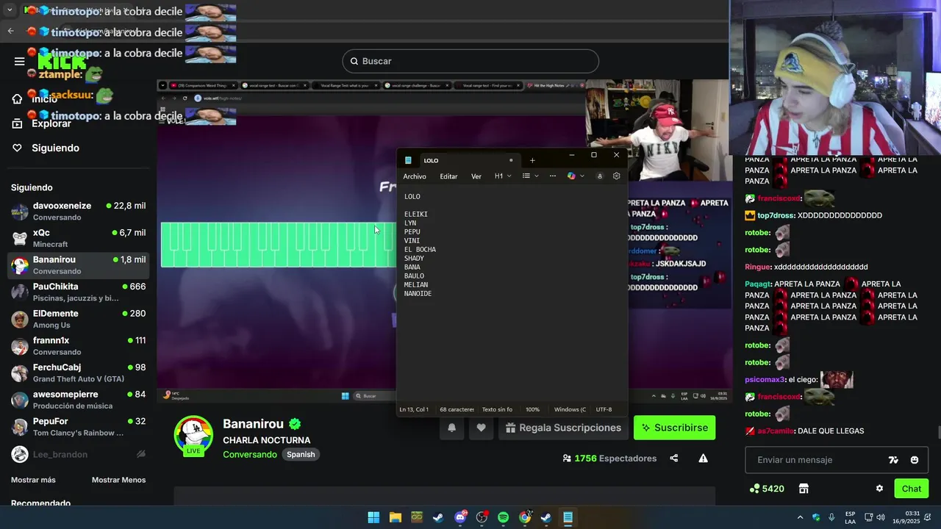
Task: Click the Conversando category link under the stream title
Action: pos(250,454)
